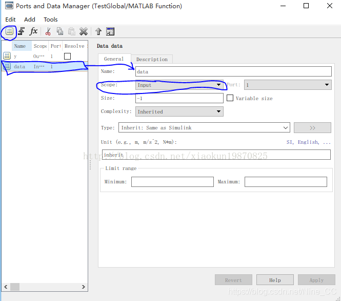Click the Resolve column header
This screenshot has height=301, width=341.
[74, 46]
